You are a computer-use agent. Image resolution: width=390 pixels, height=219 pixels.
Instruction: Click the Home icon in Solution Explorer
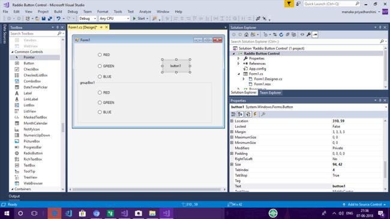tap(246, 35)
